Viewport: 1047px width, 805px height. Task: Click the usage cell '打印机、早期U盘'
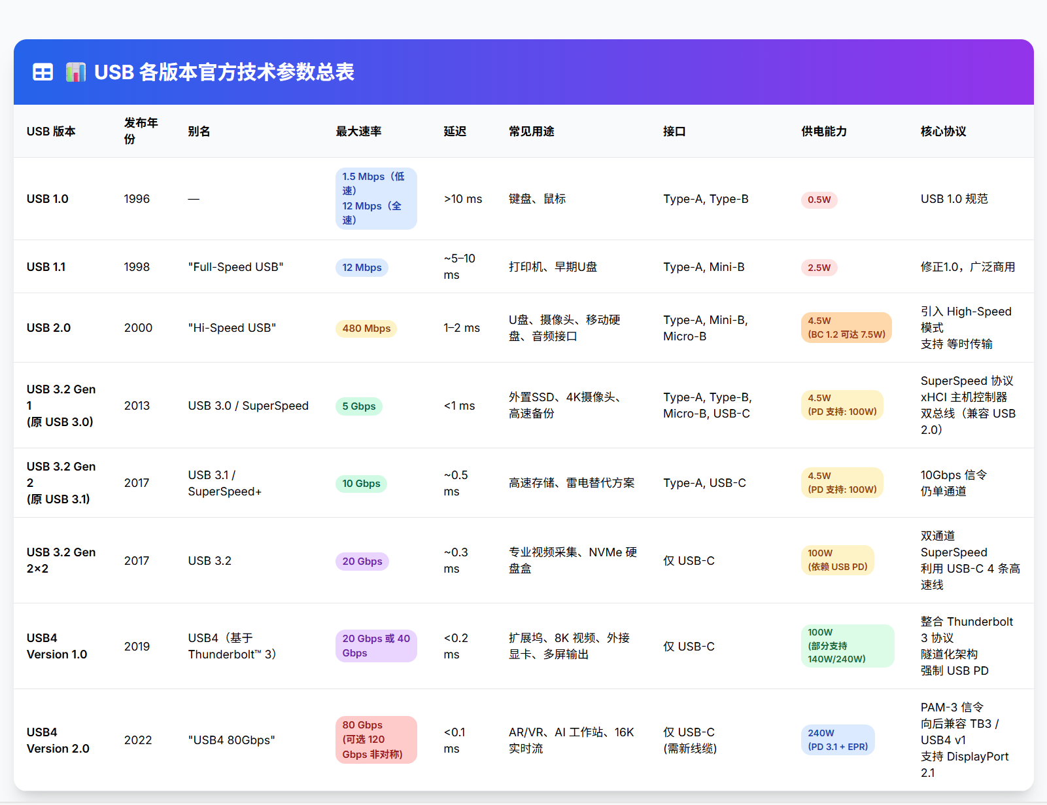553,267
